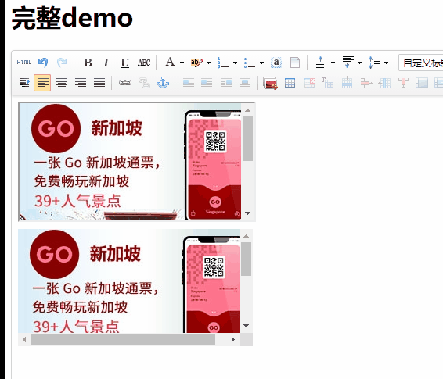Apply text highlight background color
Viewport: 443px width, 379px height.
point(196,63)
